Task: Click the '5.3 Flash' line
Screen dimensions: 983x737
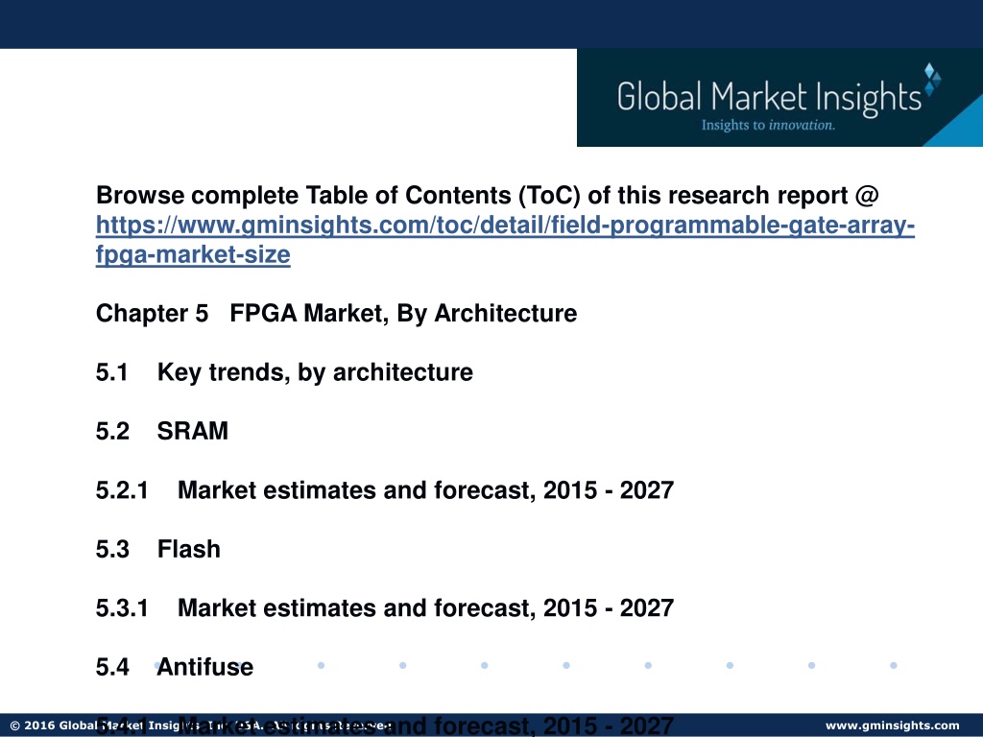Action: 158,549
